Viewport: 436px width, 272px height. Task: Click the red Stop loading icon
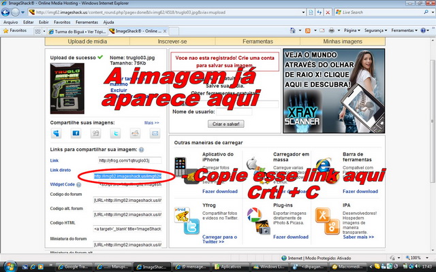tap(328, 12)
